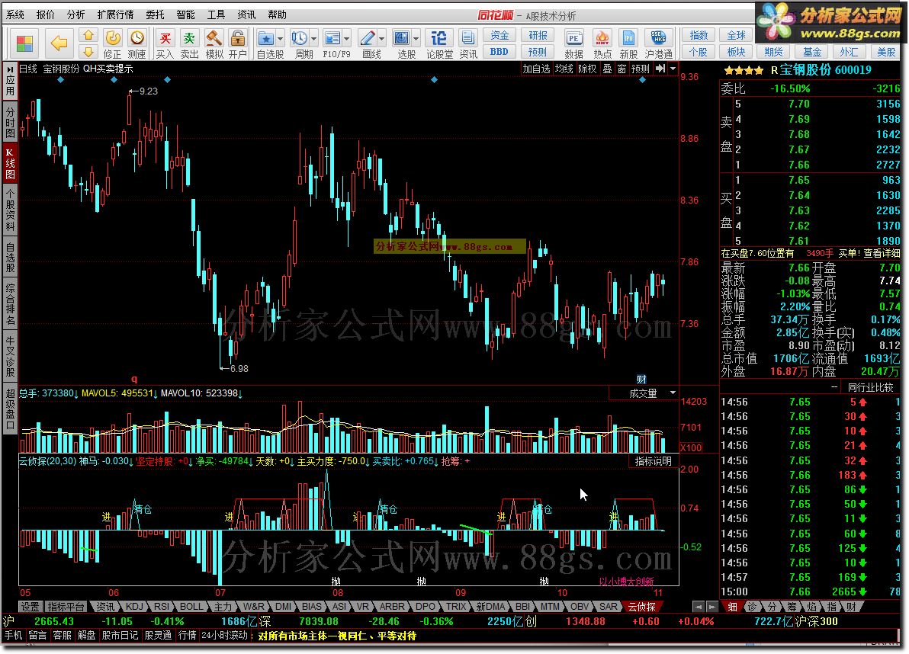Open the 沪港通 SSE HKE icon

659,44
